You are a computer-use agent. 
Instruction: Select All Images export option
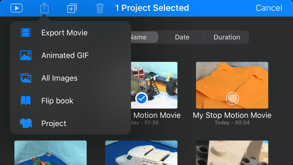(x=59, y=78)
